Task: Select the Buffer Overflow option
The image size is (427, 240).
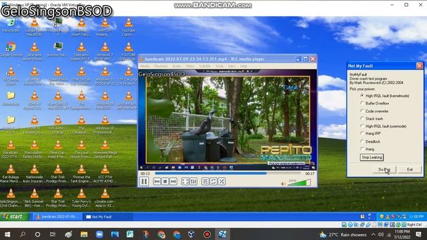Action: coord(375,103)
